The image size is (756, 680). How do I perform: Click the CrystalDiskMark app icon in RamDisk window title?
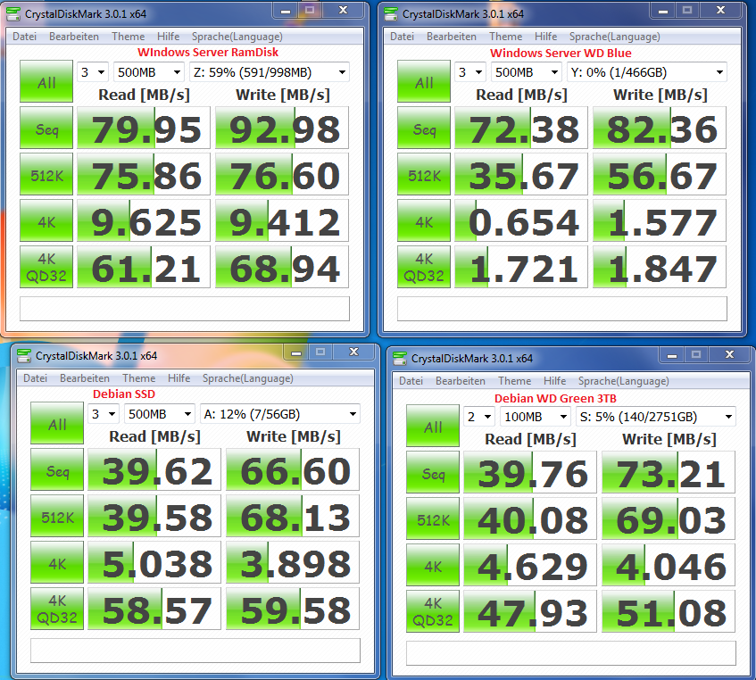[13, 14]
